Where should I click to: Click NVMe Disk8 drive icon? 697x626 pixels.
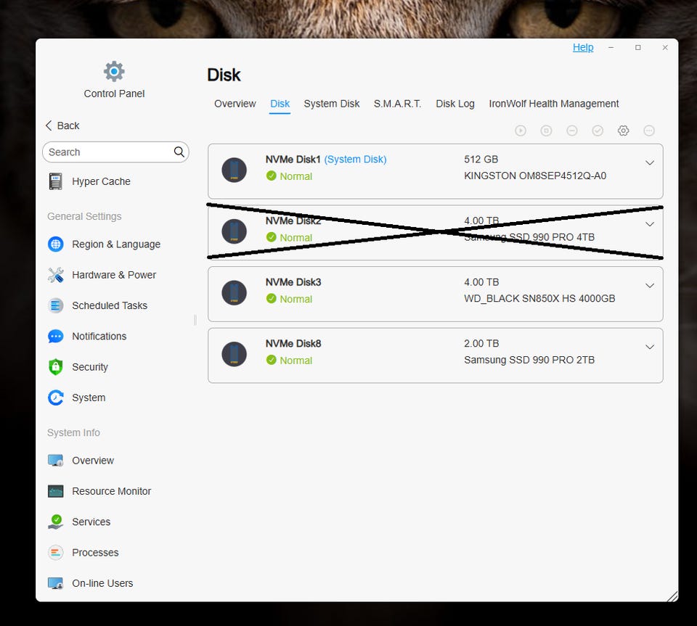point(235,354)
